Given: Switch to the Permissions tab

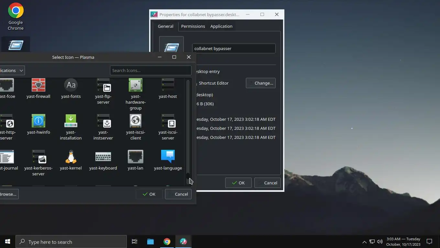Looking at the screenshot, I should coord(193,26).
